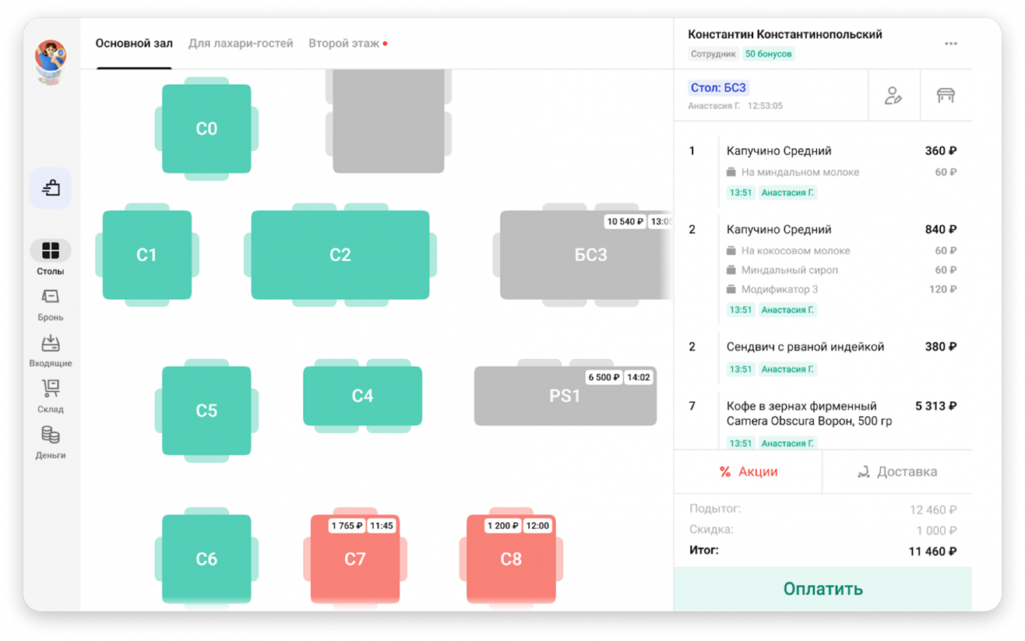Viewport: 1025px width, 641px height.
Task: Choose the Доставка delivery button
Action: pos(897,471)
